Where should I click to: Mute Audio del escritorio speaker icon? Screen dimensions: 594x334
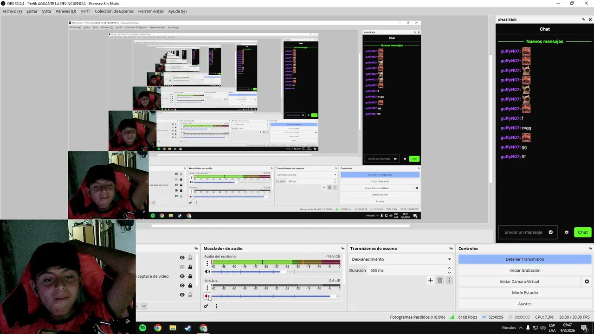click(x=207, y=271)
